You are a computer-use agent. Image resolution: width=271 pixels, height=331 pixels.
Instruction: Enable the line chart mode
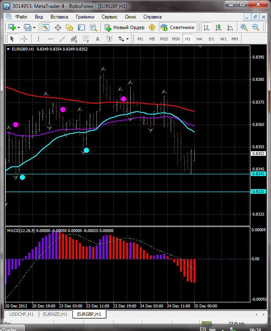coord(230,27)
